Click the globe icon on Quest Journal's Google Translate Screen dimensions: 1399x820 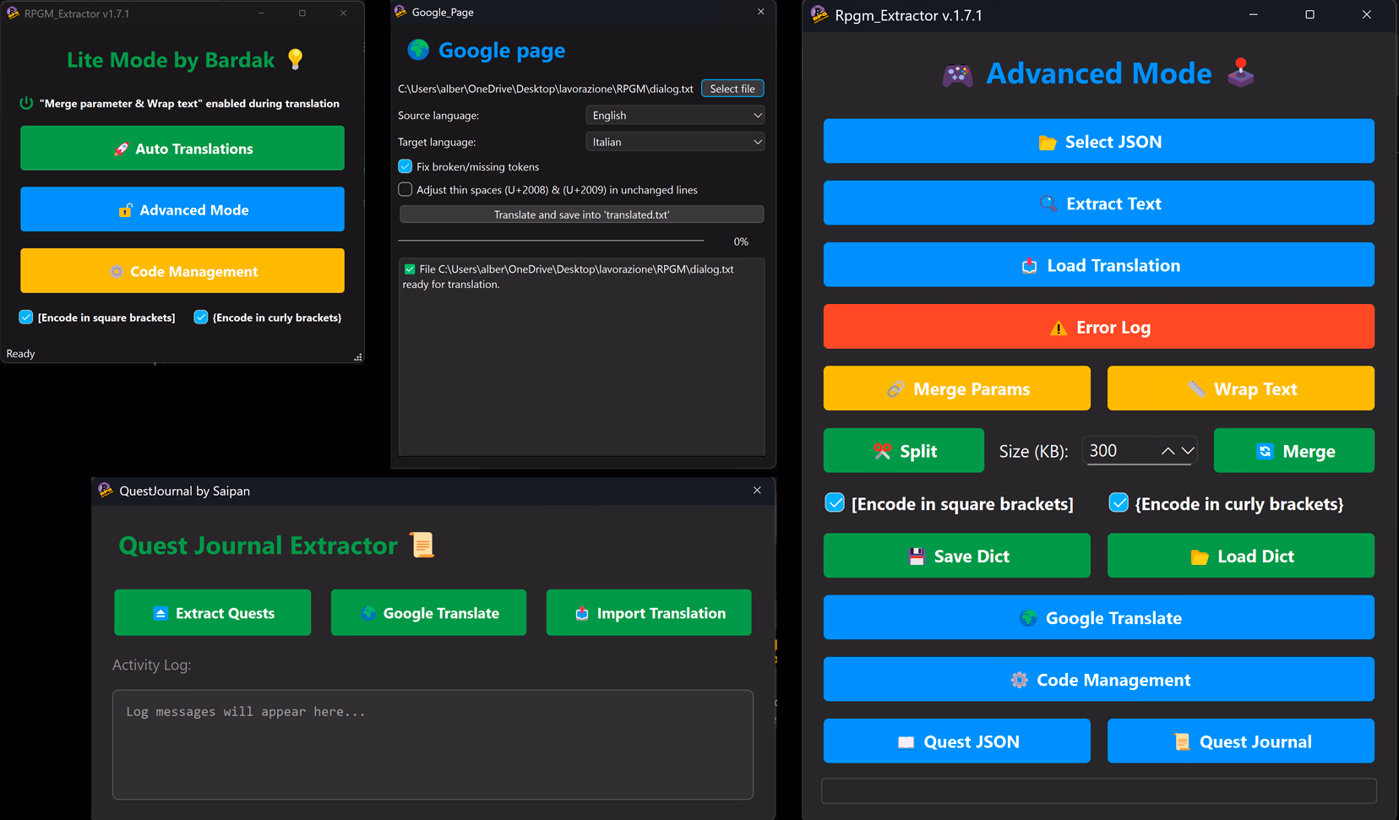click(x=368, y=613)
